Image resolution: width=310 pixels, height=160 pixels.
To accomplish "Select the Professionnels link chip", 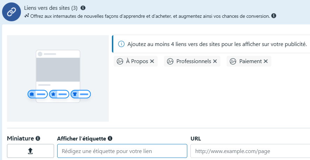I will pos(192,61).
